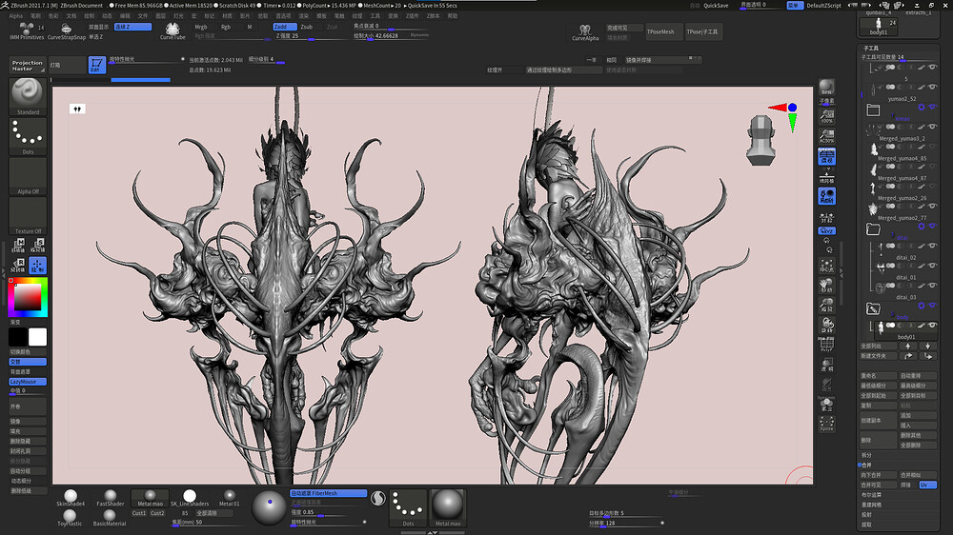Click the TPose|子工具 button
The width and height of the screenshot is (953, 535).
point(702,31)
